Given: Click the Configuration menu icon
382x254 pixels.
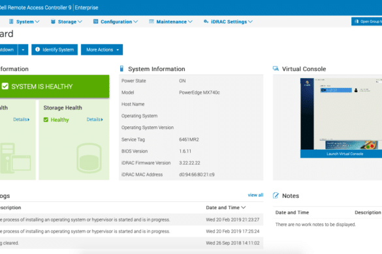Looking at the screenshot, I should coord(96,21).
